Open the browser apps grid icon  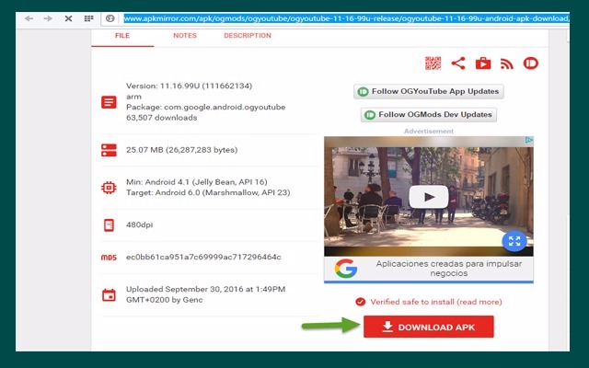[x=88, y=17]
